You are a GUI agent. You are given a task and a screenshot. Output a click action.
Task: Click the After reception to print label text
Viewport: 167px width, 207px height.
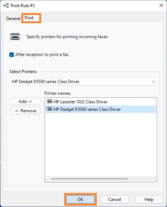pos(42,55)
